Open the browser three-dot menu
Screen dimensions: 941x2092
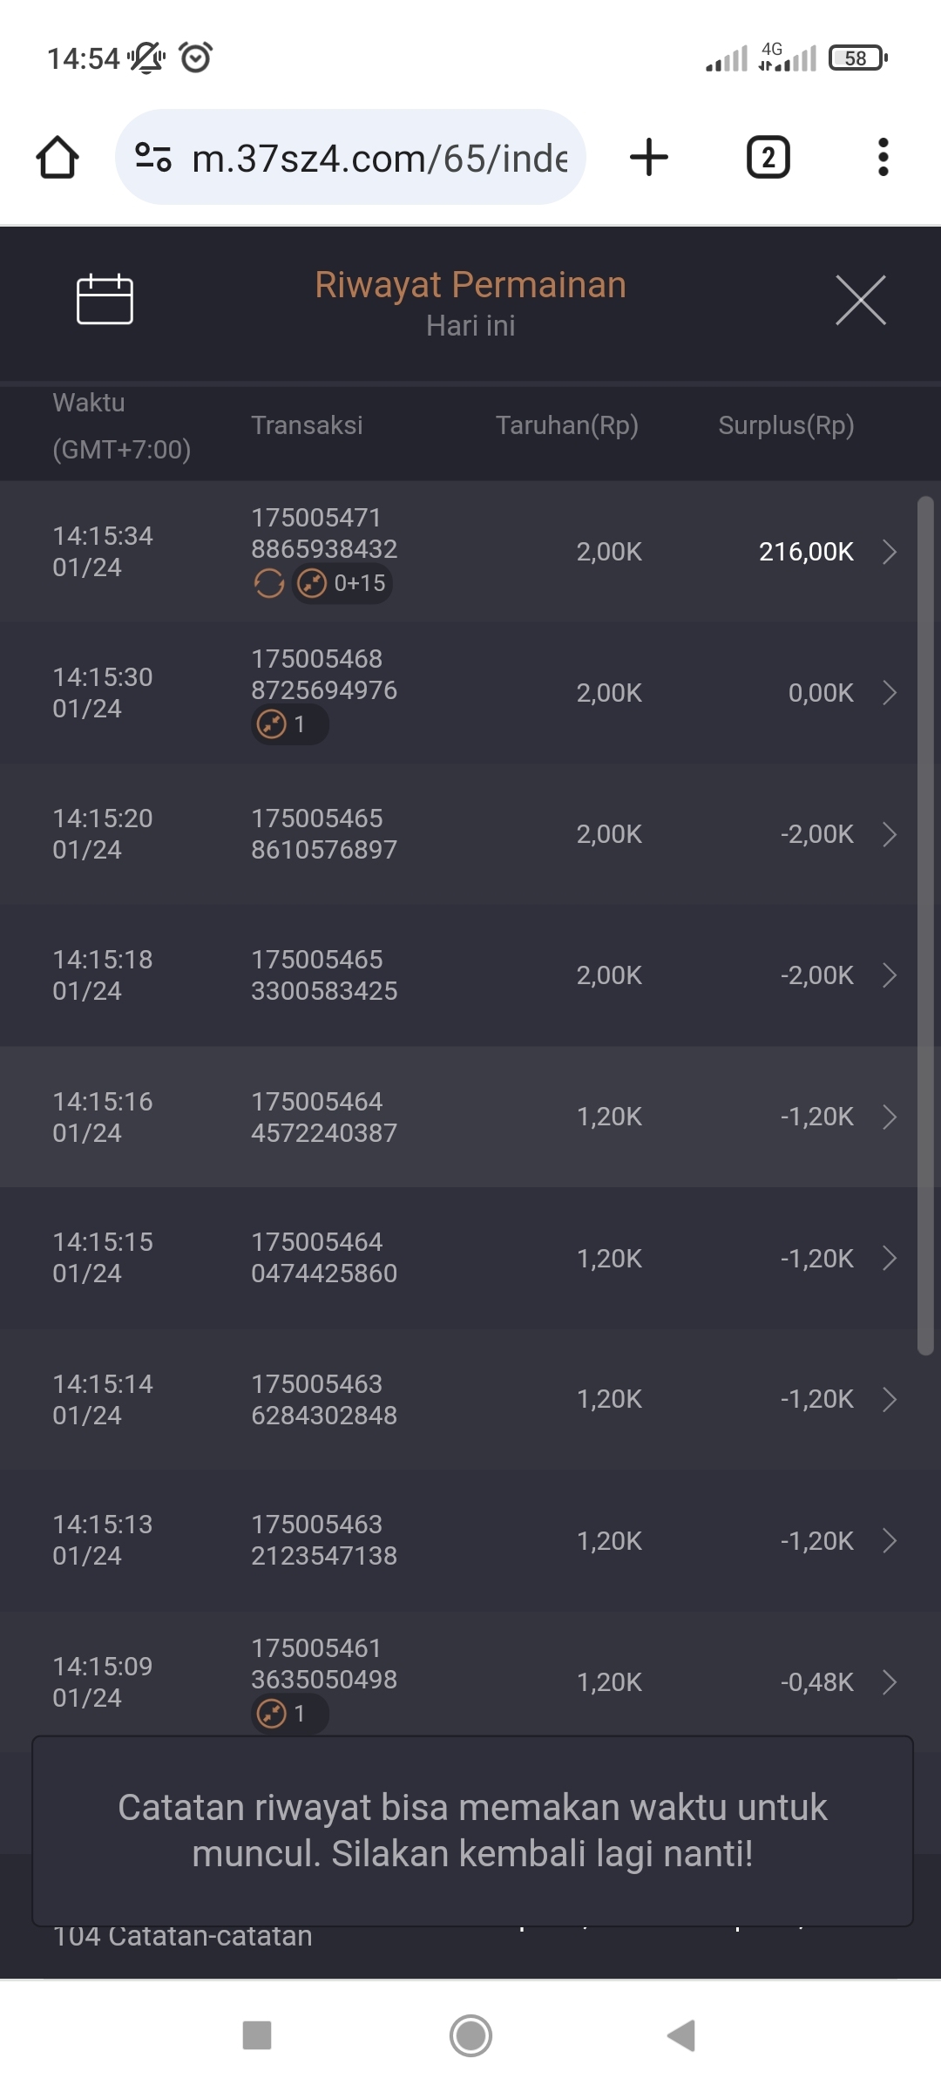883,158
